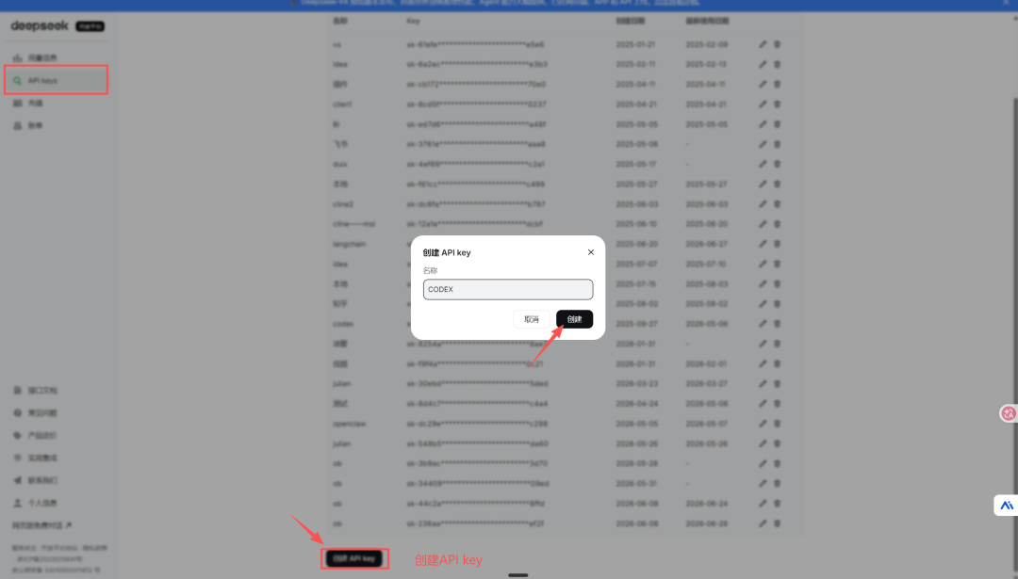The width and height of the screenshot is (1018, 579).
Task: Confirm with the black 创建 button
Action: pyautogui.click(x=575, y=319)
